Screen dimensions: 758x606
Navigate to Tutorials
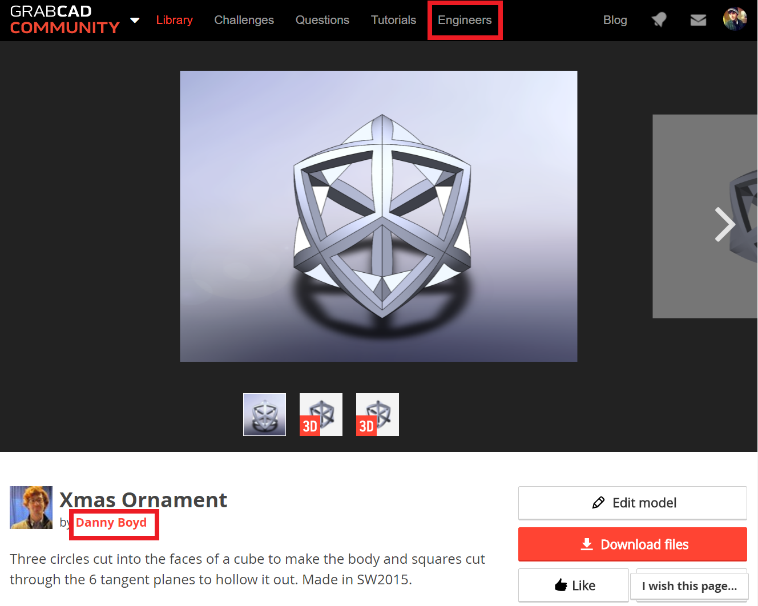(393, 20)
